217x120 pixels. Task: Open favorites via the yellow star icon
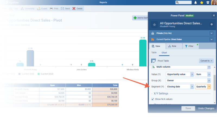[x=202, y=2]
